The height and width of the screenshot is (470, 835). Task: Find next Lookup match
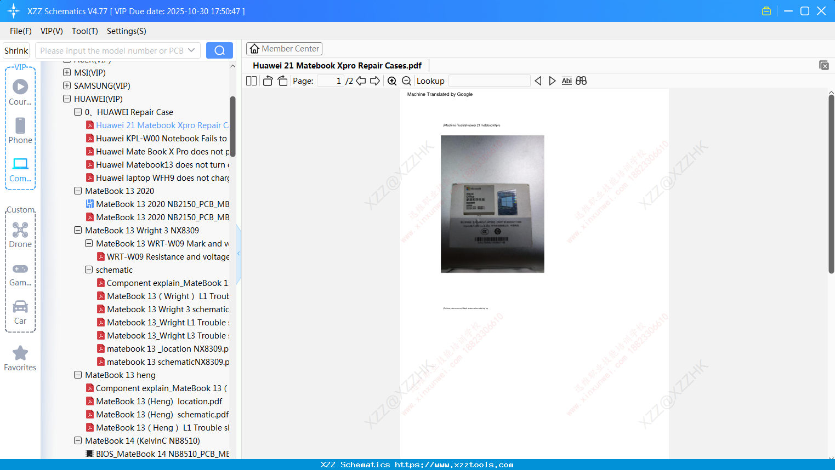[x=552, y=81]
